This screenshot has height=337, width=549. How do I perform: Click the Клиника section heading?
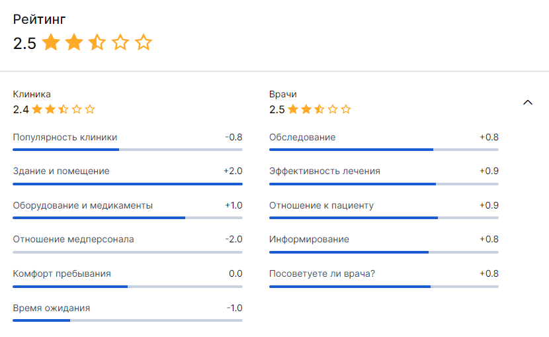32,94
